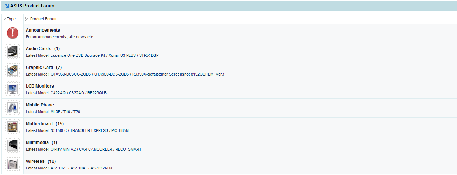Open the Xonar U3 PLUS model link

pyautogui.click(x=122, y=55)
